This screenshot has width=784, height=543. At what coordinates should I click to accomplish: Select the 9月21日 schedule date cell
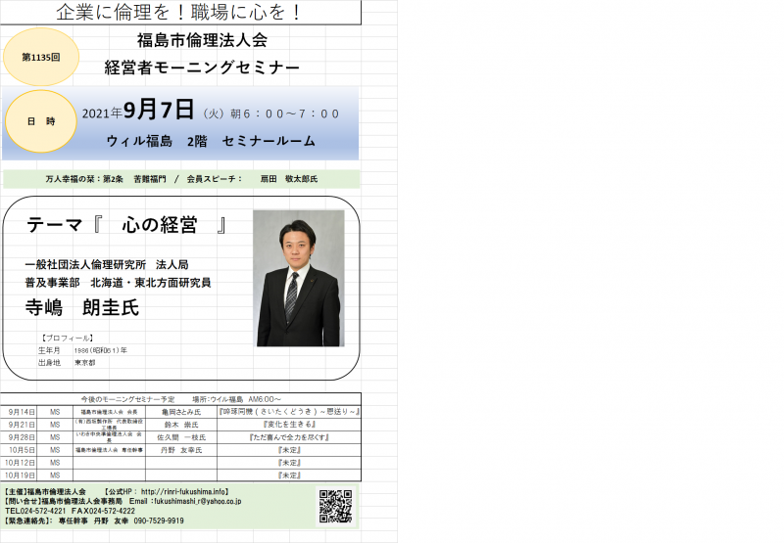pos(20,426)
